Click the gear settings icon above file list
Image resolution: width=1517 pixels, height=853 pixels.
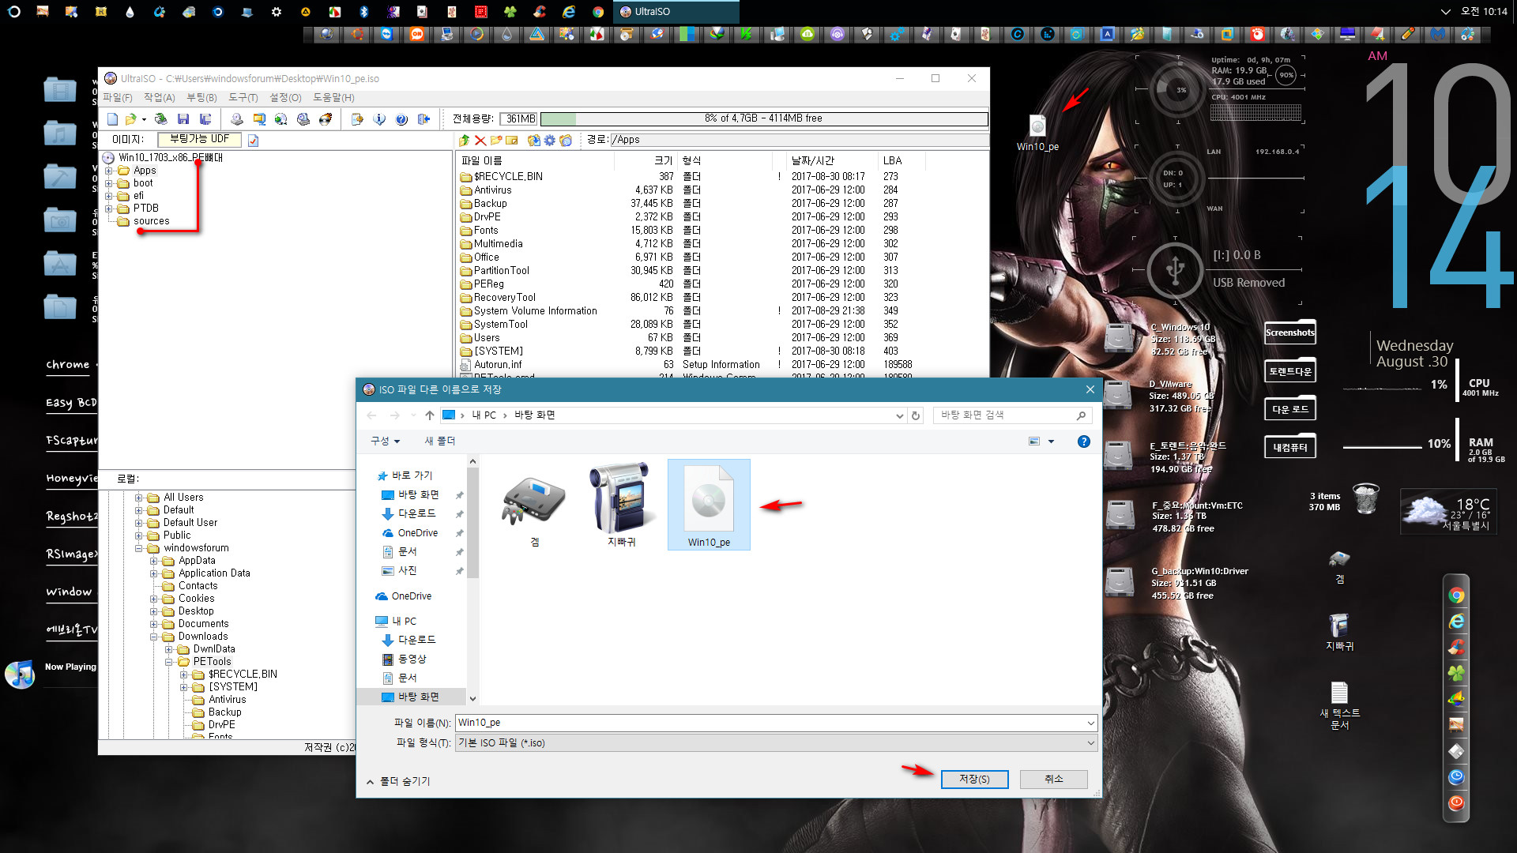coord(549,140)
